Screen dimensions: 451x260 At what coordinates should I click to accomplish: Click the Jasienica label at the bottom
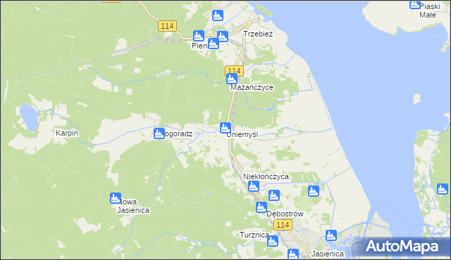[x=328, y=254]
